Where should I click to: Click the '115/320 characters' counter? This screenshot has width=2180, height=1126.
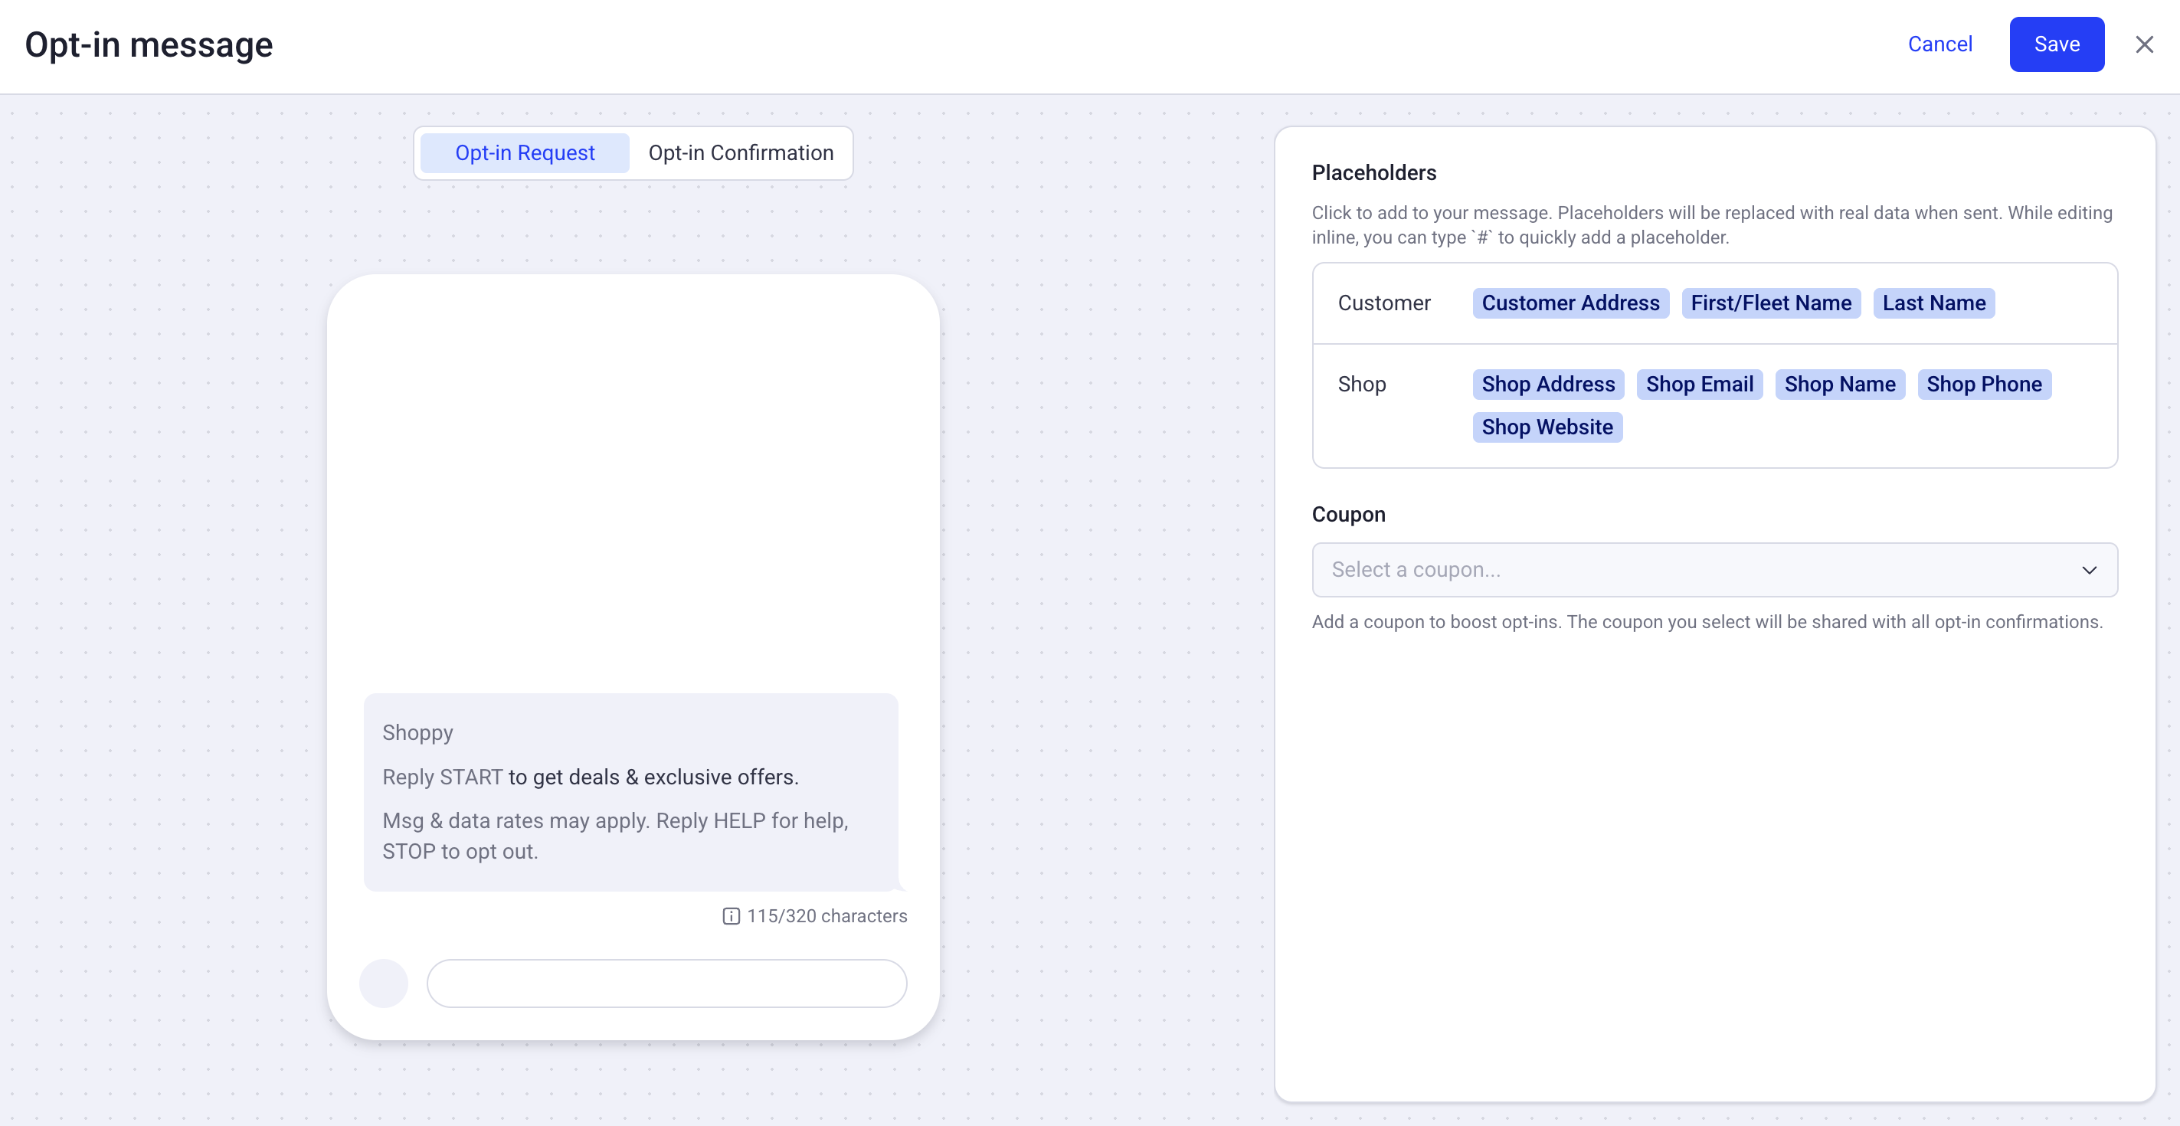click(827, 916)
